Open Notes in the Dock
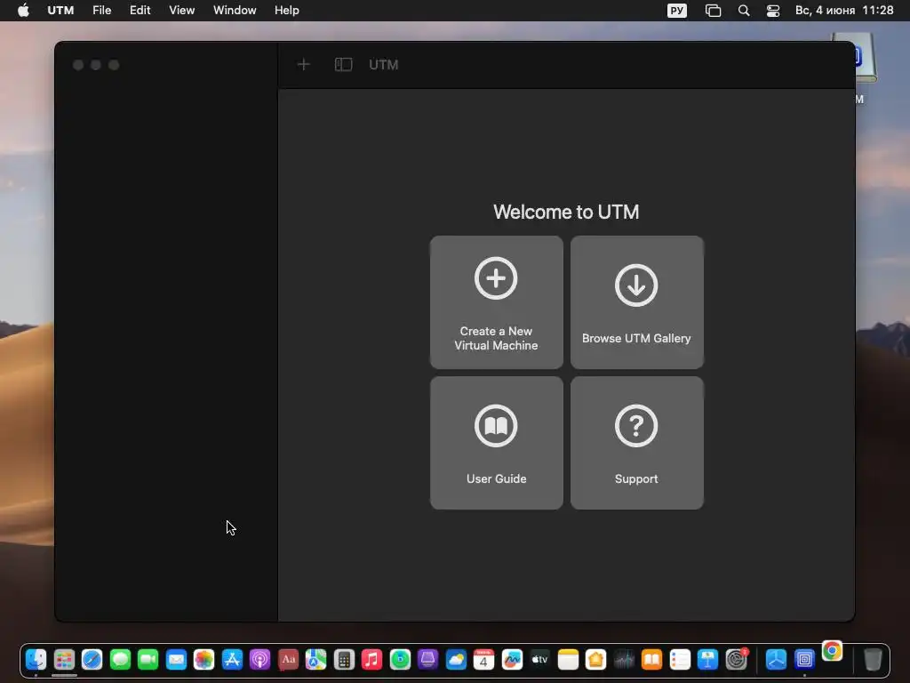 (x=568, y=660)
